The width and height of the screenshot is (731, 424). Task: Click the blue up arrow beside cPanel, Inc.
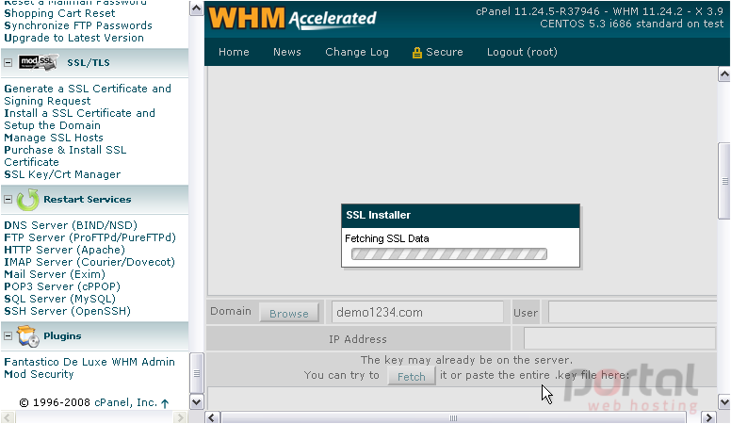165,403
